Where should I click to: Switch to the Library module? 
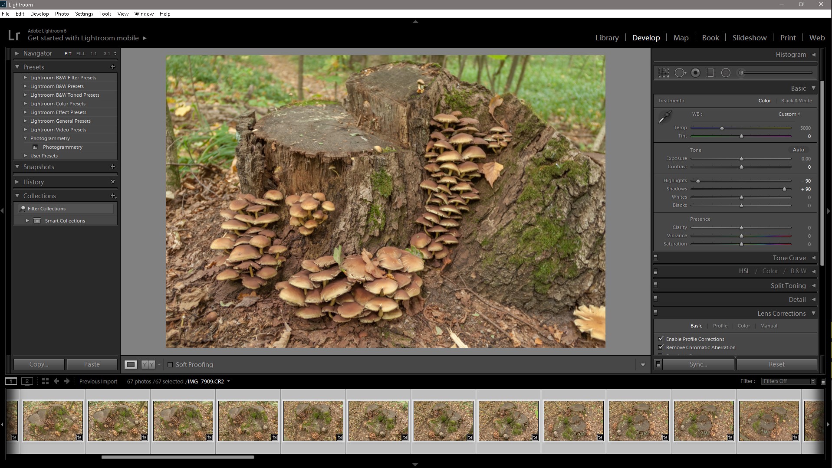point(607,38)
